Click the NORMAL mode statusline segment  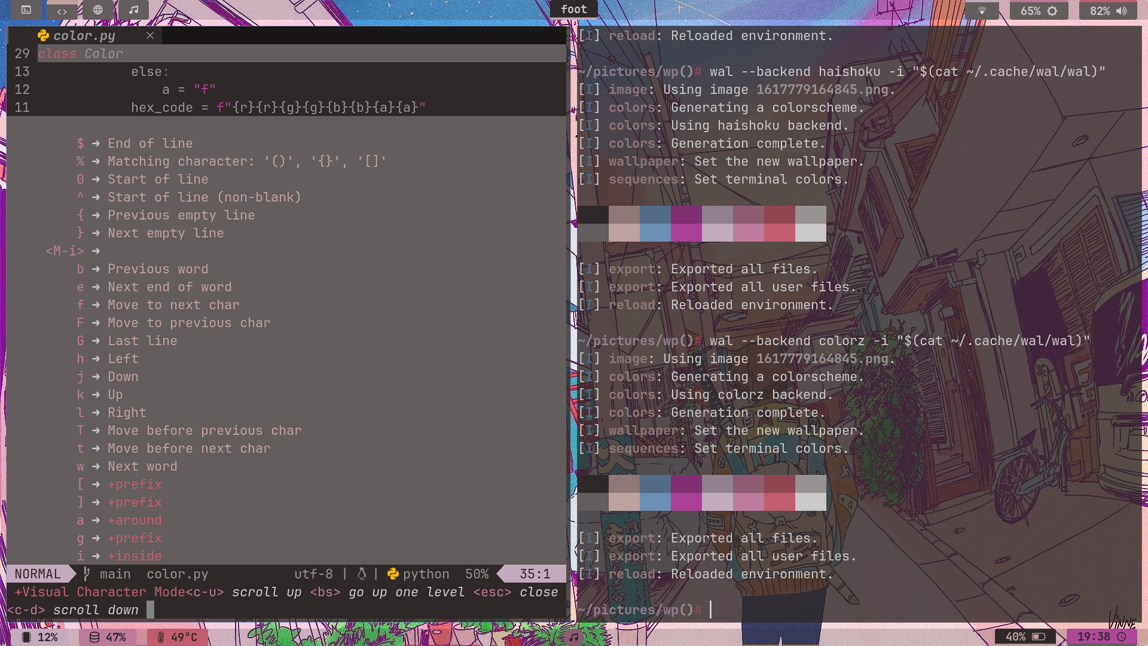[x=38, y=574]
